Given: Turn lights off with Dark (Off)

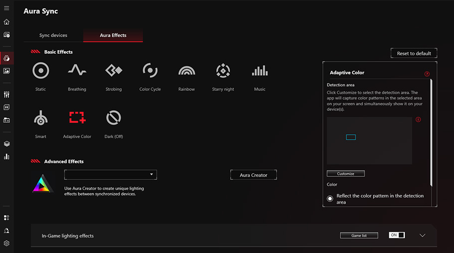Looking at the screenshot, I should click(x=114, y=118).
